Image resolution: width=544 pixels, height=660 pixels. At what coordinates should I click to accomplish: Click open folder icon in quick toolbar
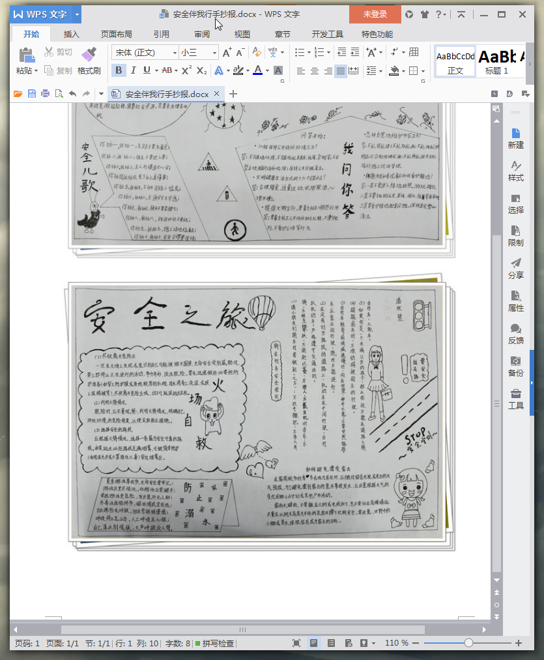(18, 94)
